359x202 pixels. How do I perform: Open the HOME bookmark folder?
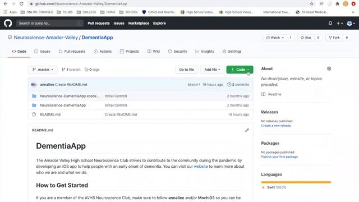point(108,12)
